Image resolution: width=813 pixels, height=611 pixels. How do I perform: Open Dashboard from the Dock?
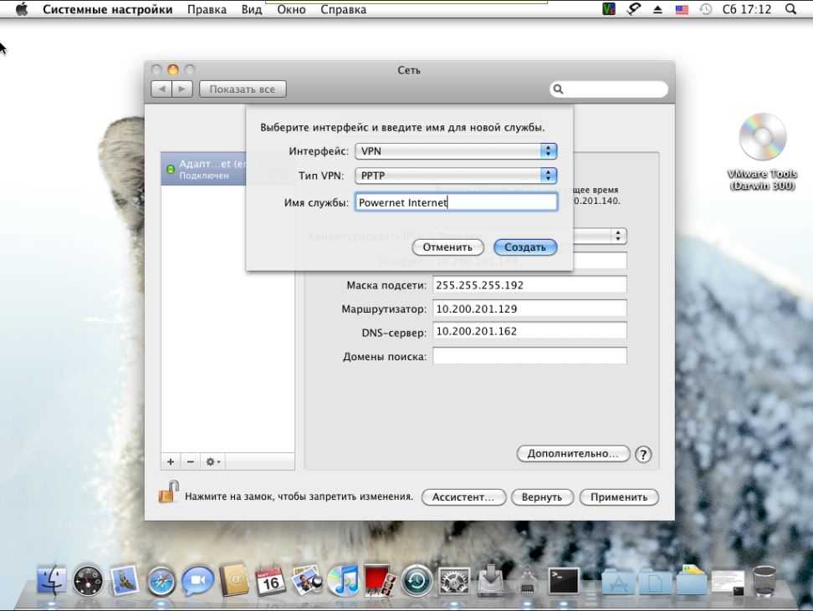tap(88, 580)
